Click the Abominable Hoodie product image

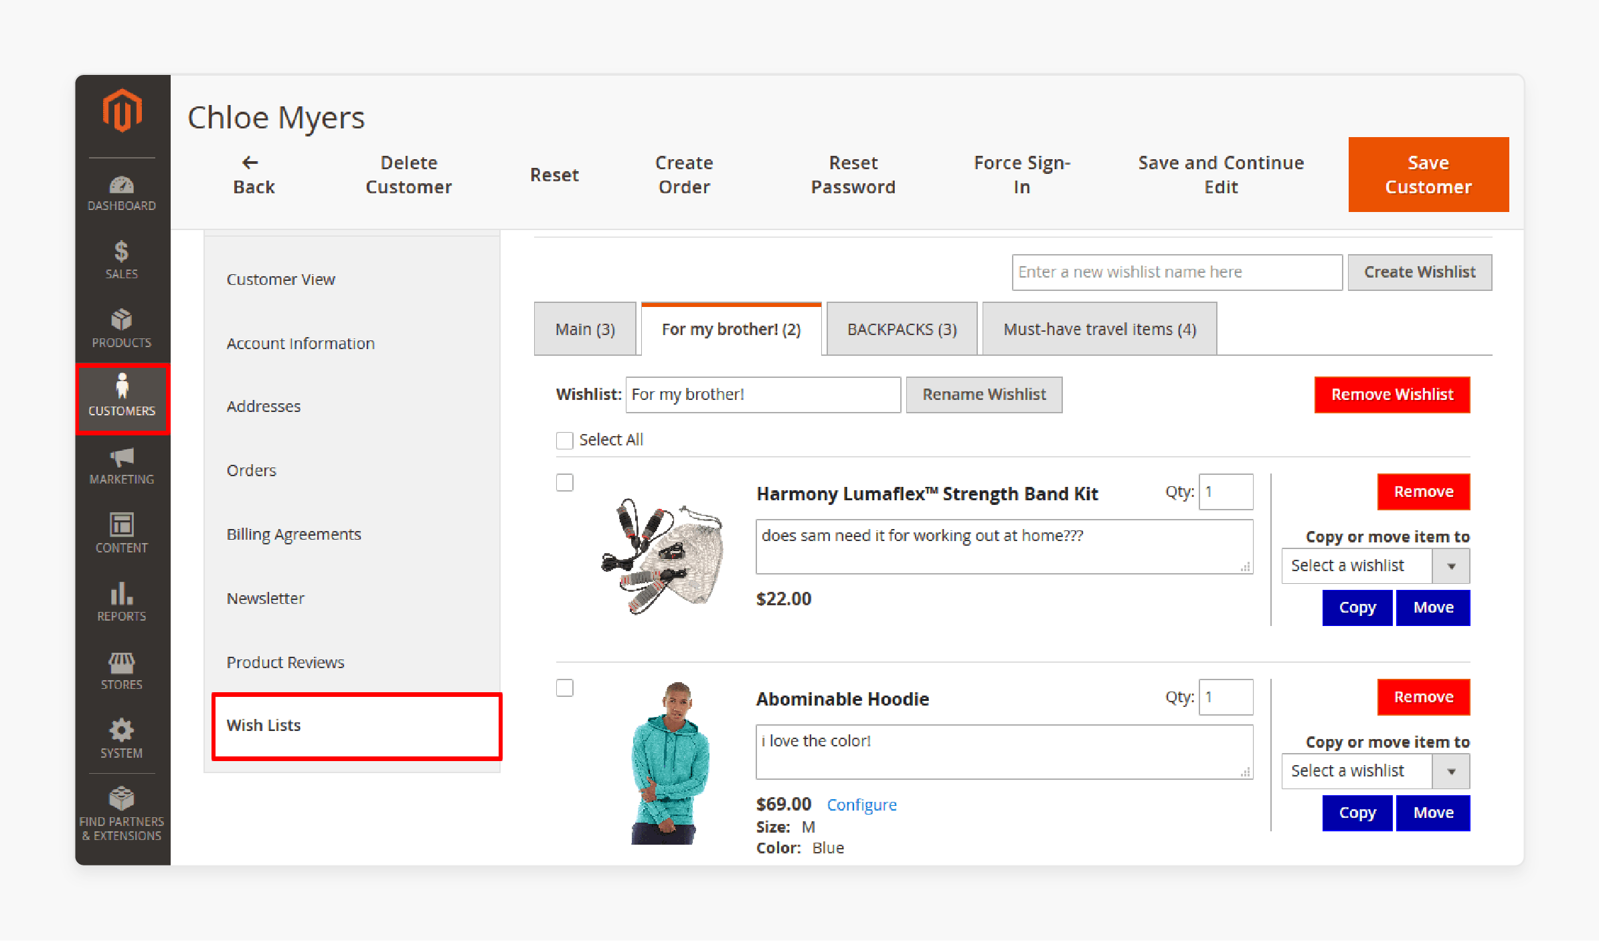[x=670, y=762]
